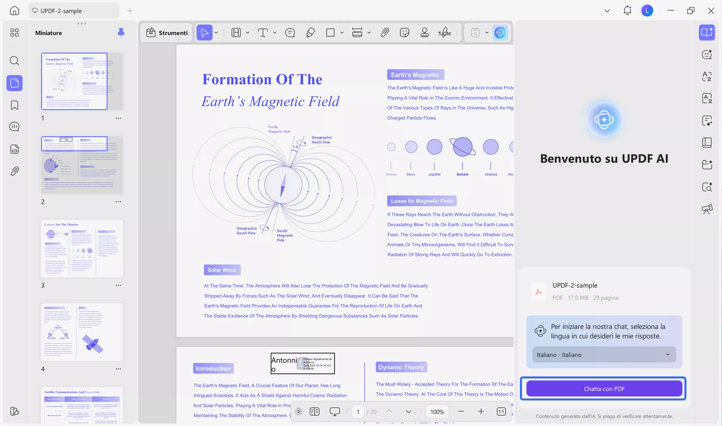Image resolution: width=722 pixels, height=426 pixels.
Task: Open the Search panel in the left sidebar
Action: [14, 61]
